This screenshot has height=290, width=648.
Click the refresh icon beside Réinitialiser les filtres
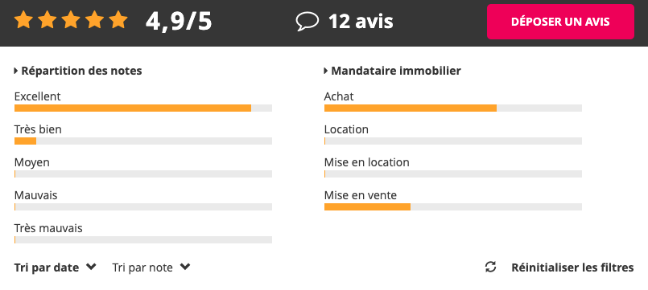click(x=490, y=267)
